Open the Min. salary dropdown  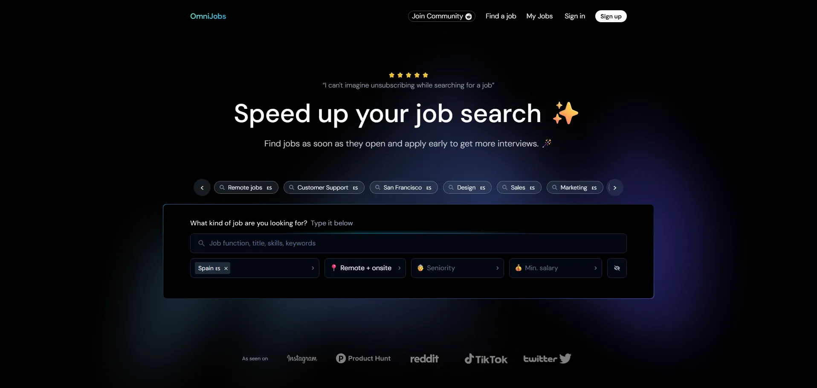pos(555,268)
